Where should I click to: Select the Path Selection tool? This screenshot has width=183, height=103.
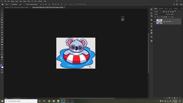(2, 52)
